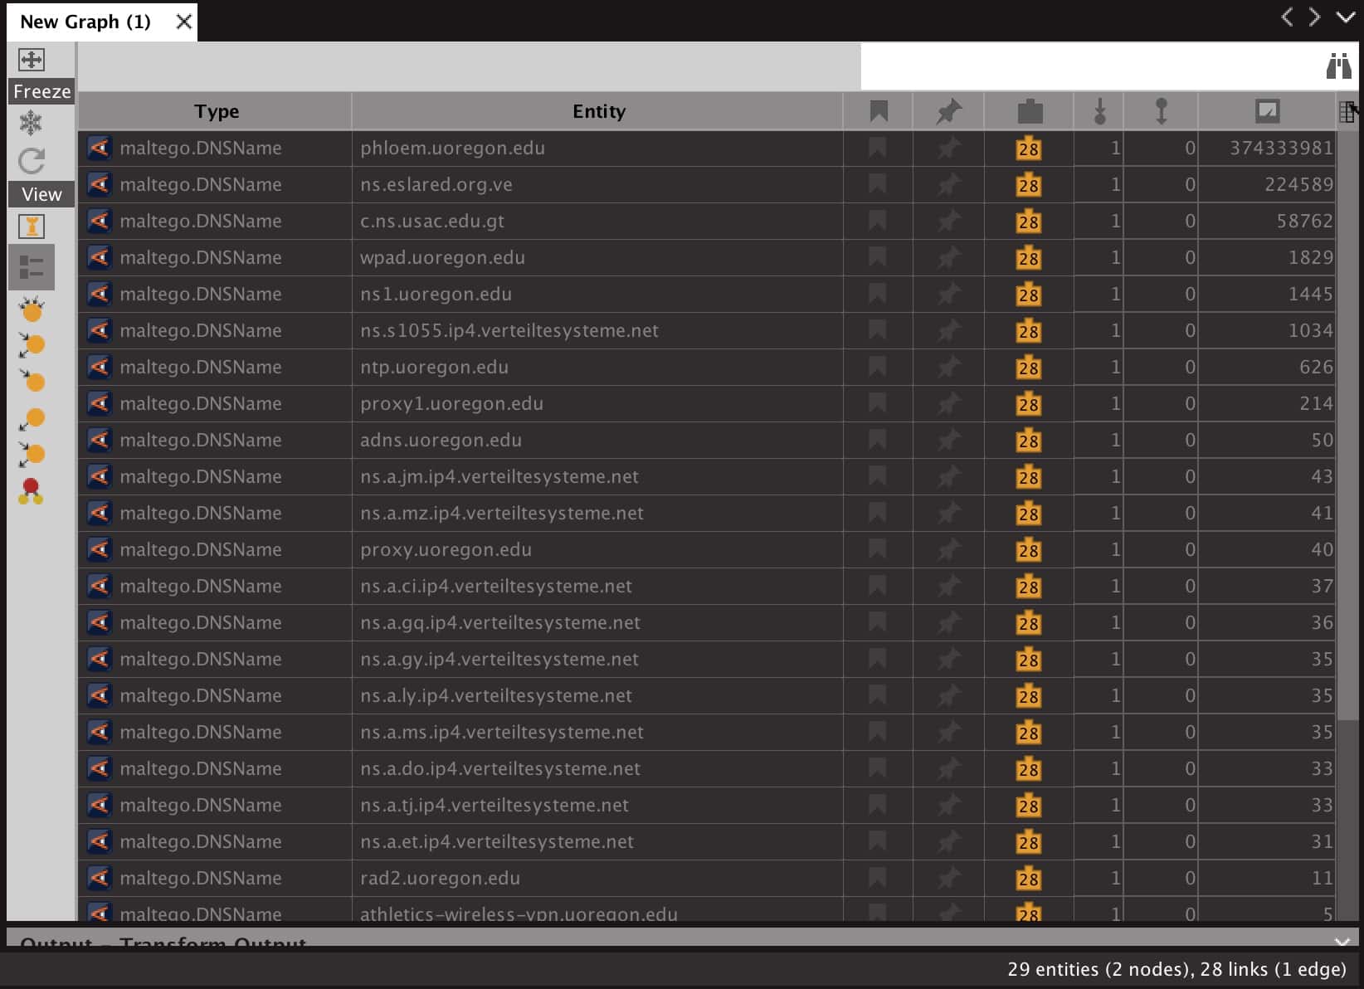Click the DNSName type icon for ns.eslared.org.ve
This screenshot has height=989, width=1364.
[100, 184]
